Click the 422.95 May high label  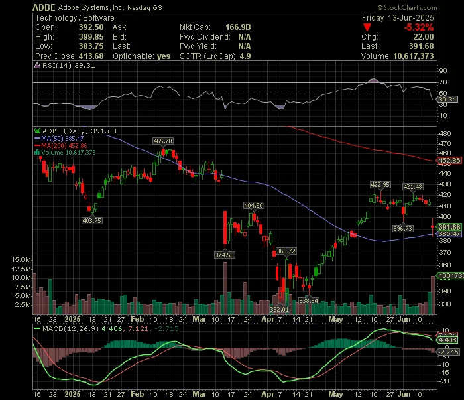(380, 185)
